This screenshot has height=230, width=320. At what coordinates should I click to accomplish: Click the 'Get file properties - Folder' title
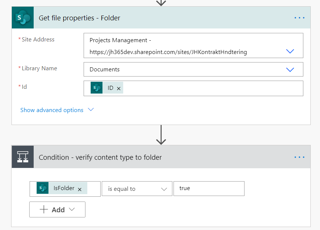pos(79,17)
